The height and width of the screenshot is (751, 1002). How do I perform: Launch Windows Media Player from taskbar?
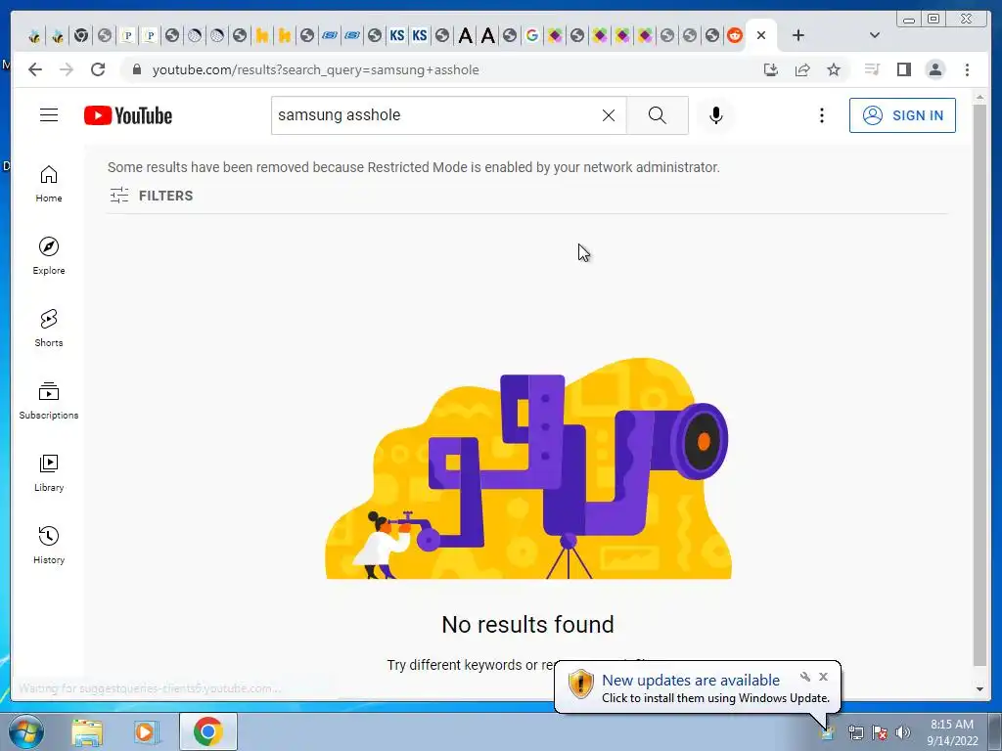(147, 731)
